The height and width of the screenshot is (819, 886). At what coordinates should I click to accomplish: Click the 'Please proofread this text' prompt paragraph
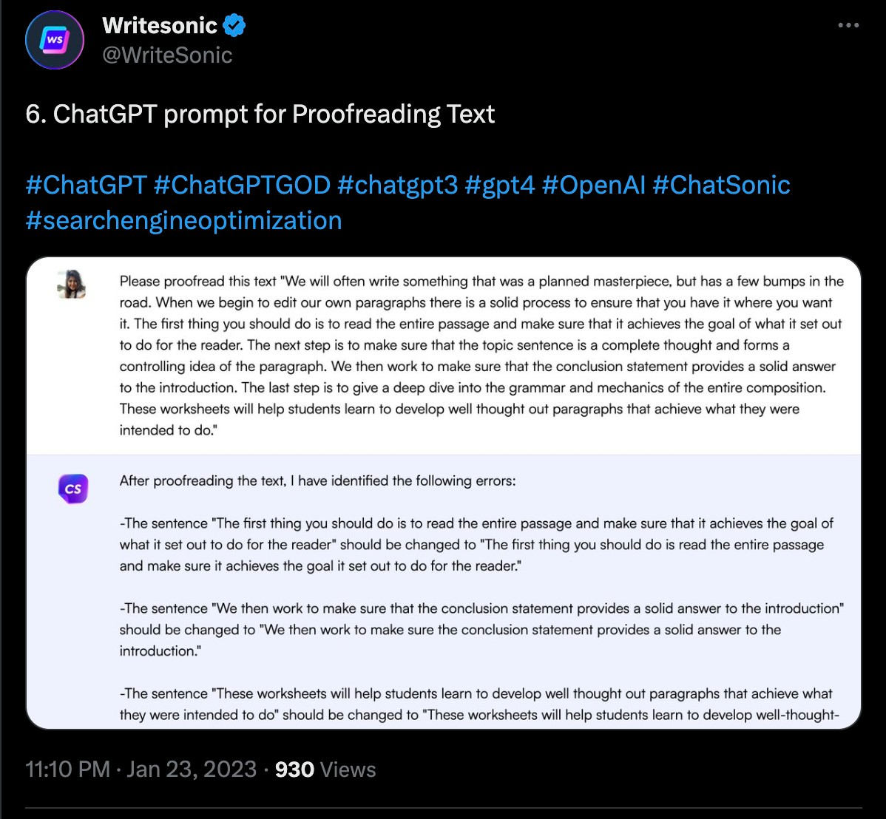click(x=481, y=356)
